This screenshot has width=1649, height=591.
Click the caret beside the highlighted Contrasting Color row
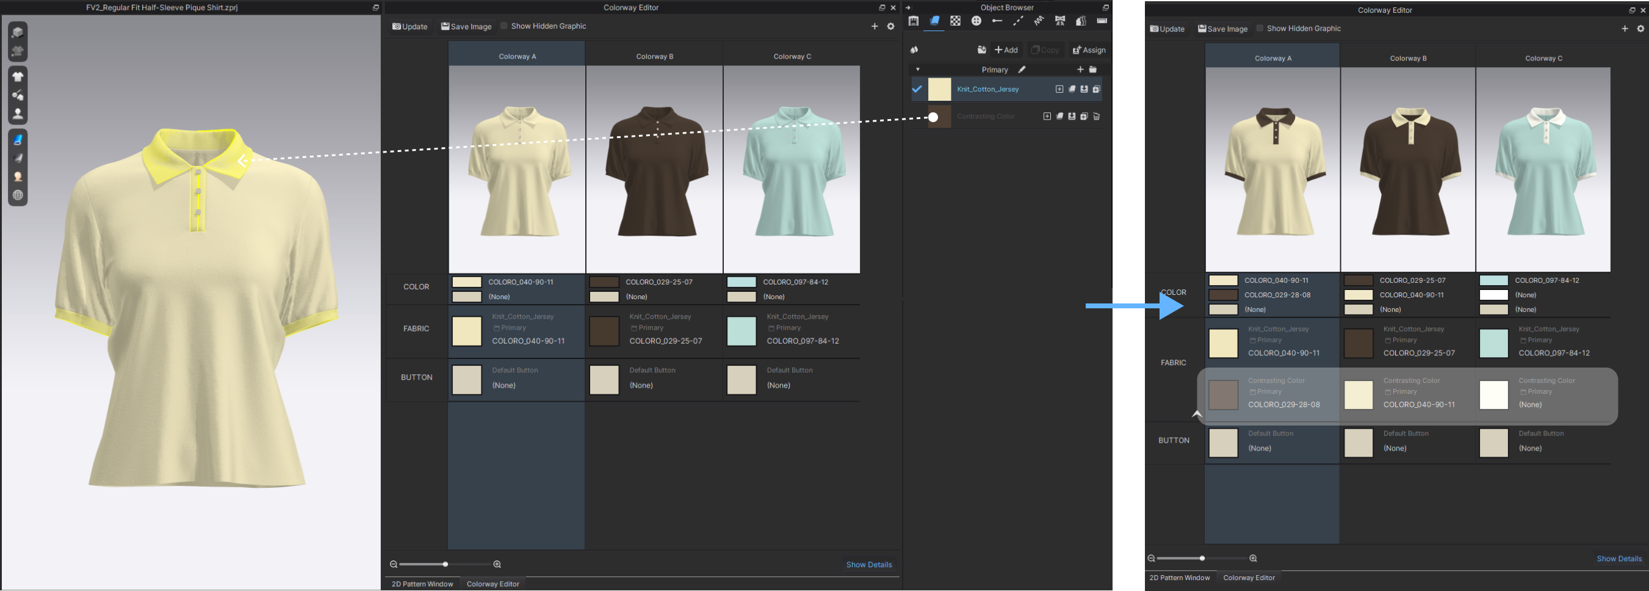(x=1197, y=415)
